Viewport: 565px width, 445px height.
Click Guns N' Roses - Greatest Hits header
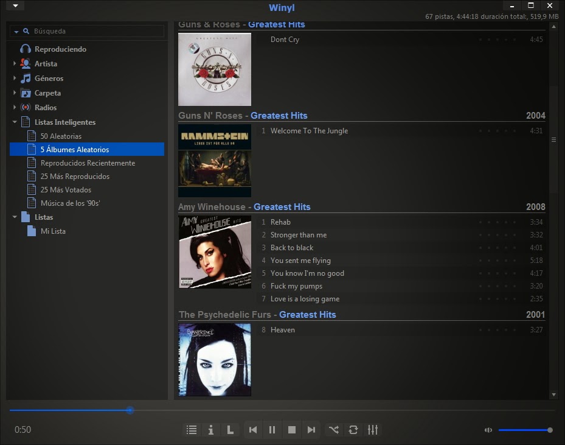tap(243, 116)
